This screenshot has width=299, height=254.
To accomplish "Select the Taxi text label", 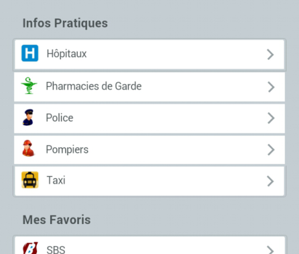I will (x=56, y=180).
